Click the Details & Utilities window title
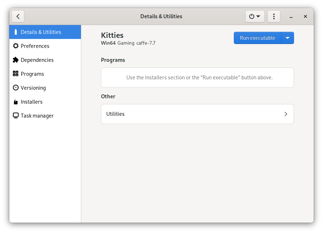This screenshot has height=233, width=323. [161, 16]
